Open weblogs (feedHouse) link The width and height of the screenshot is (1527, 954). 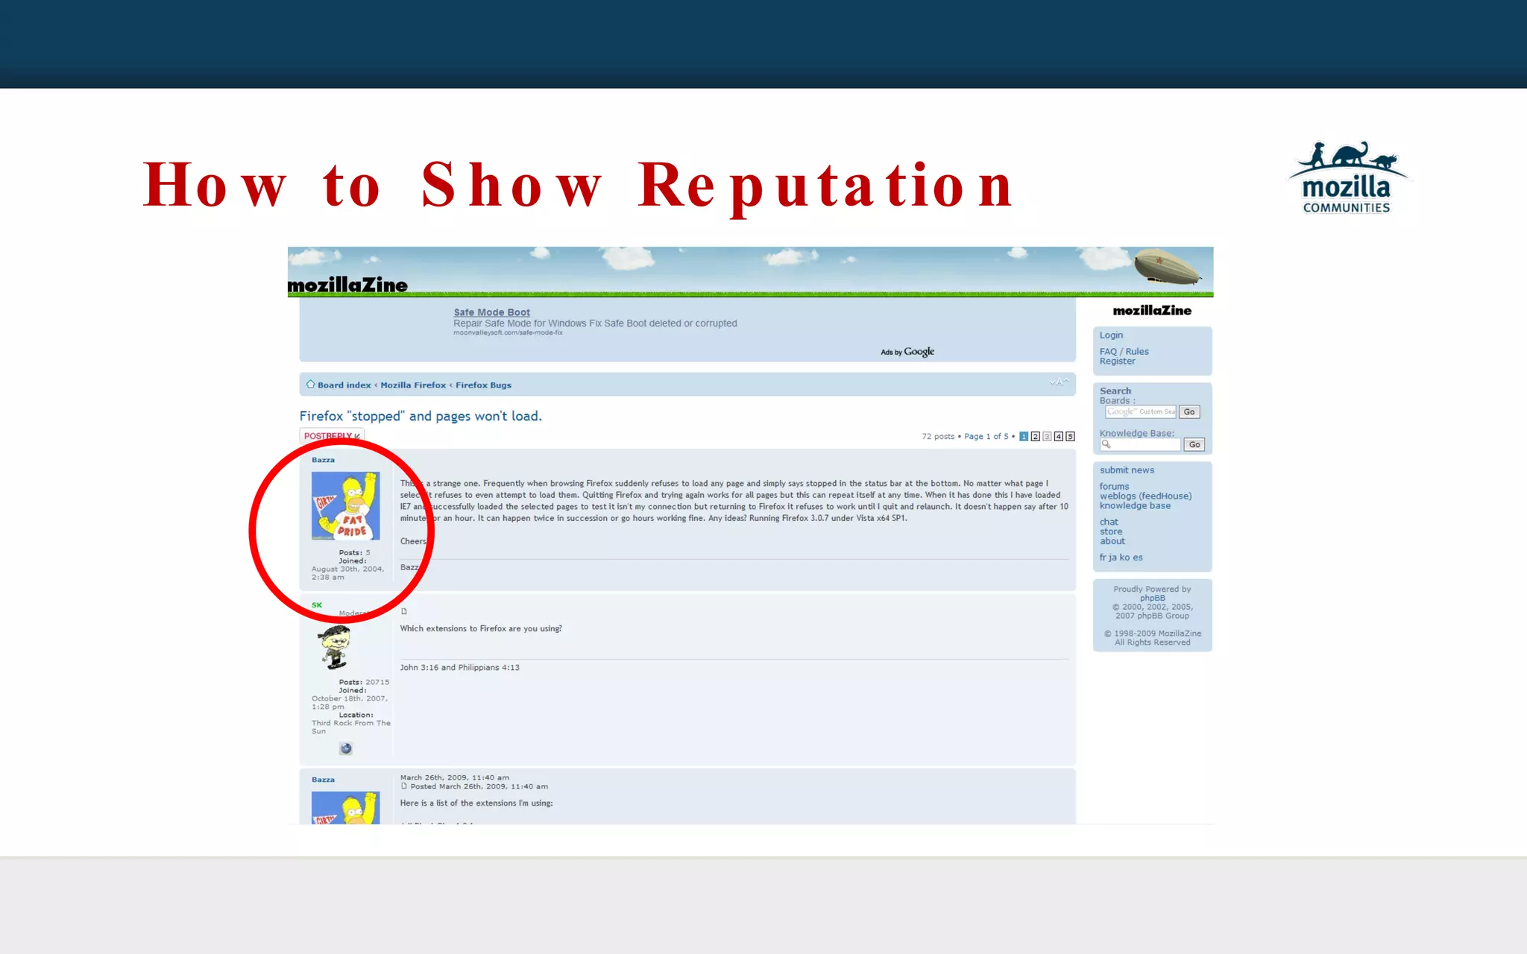pos(1145,496)
